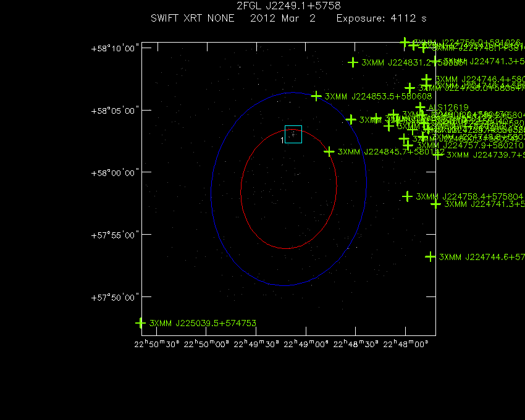Click the declination label +58°05'00"
525x420 pixels.
pos(115,111)
